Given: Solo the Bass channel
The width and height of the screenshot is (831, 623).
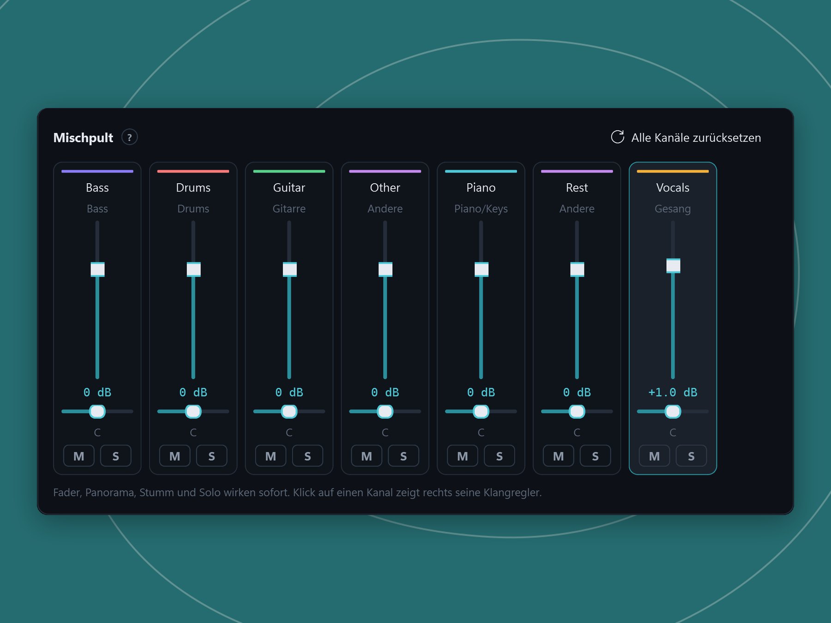Looking at the screenshot, I should pyautogui.click(x=115, y=456).
